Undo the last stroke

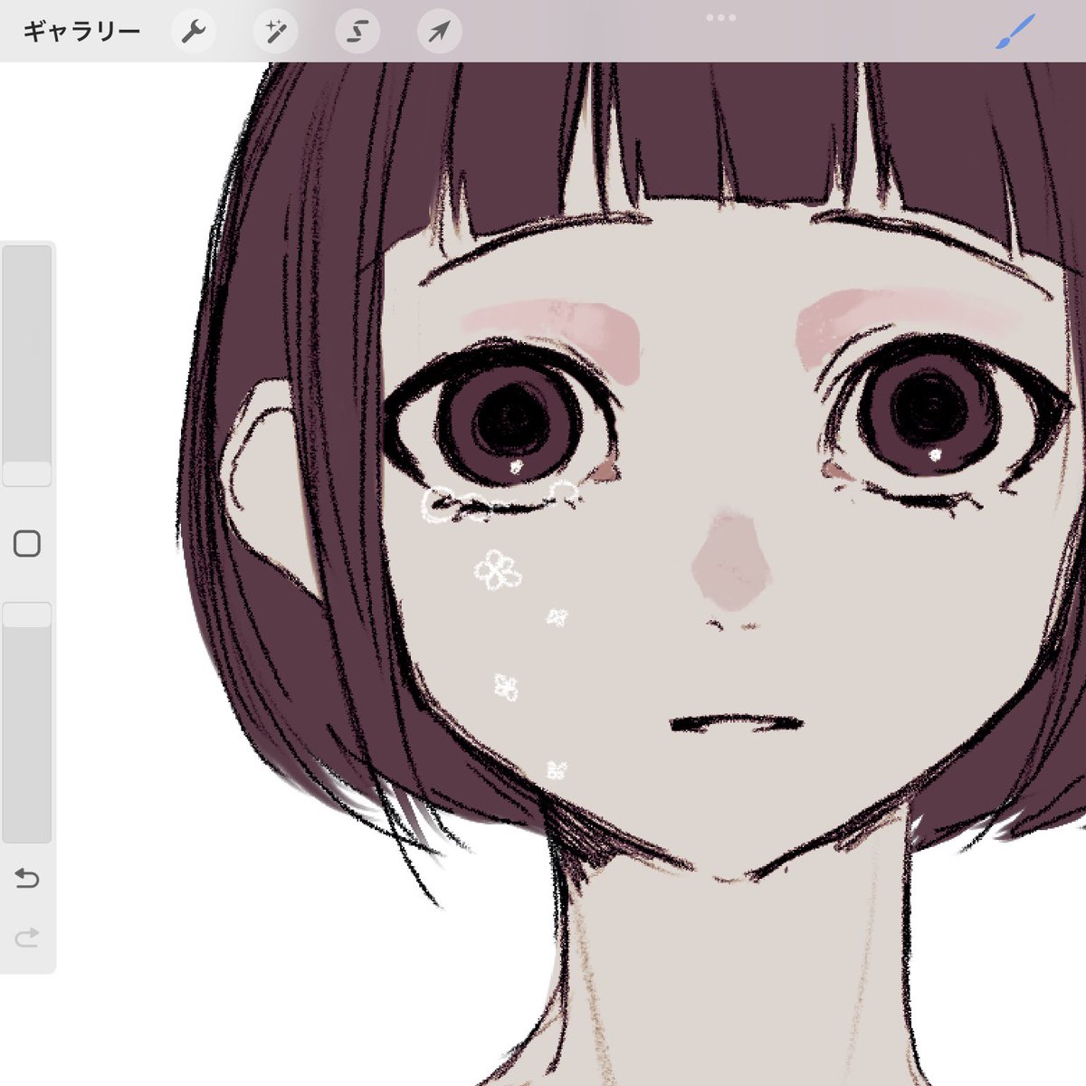(27, 878)
